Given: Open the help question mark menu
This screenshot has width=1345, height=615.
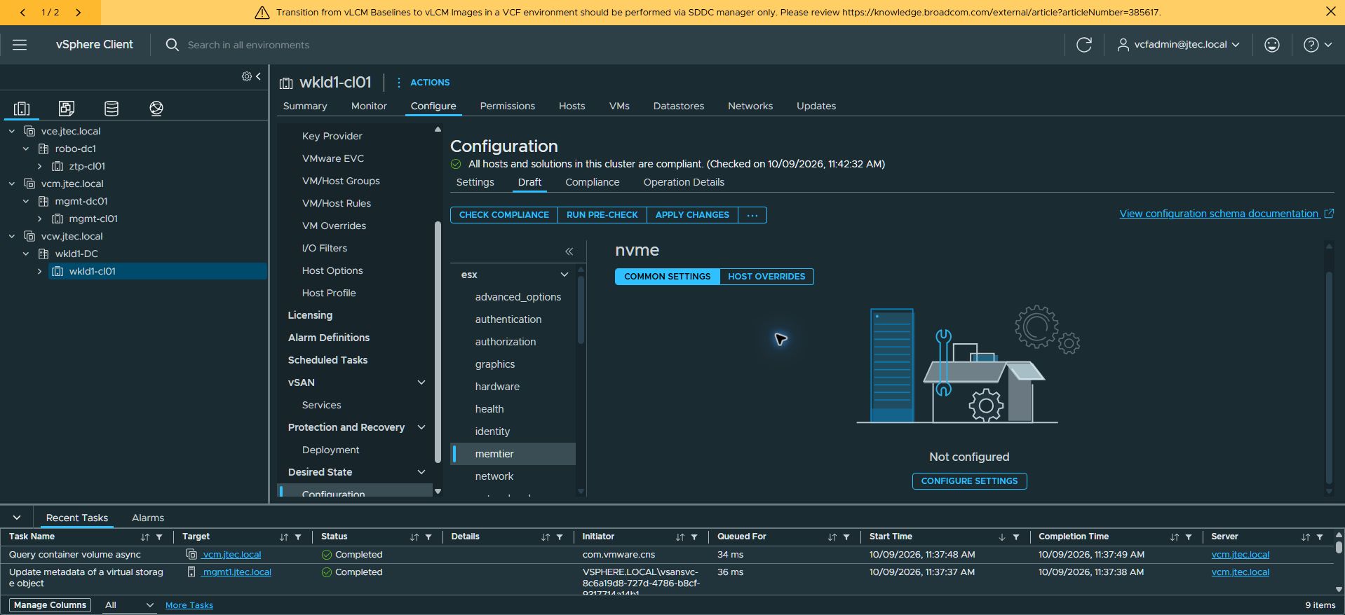Looking at the screenshot, I should (x=1318, y=45).
